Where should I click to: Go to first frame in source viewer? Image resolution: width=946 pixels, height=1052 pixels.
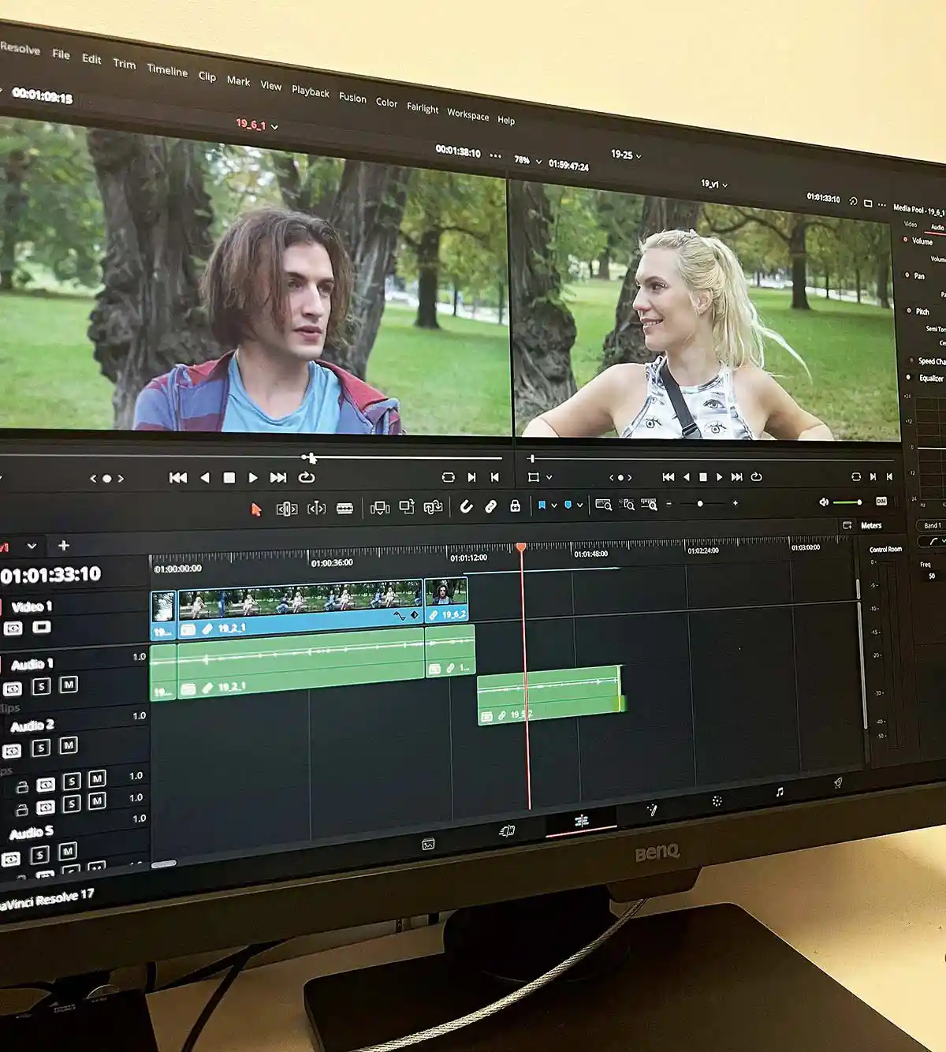(178, 477)
